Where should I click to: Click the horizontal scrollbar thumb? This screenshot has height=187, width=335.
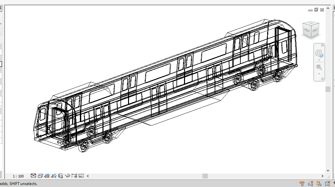coord(205,176)
